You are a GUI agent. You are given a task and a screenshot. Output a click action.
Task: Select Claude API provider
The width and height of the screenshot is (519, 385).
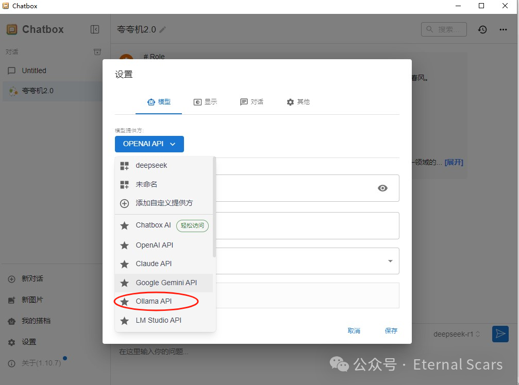click(164, 264)
